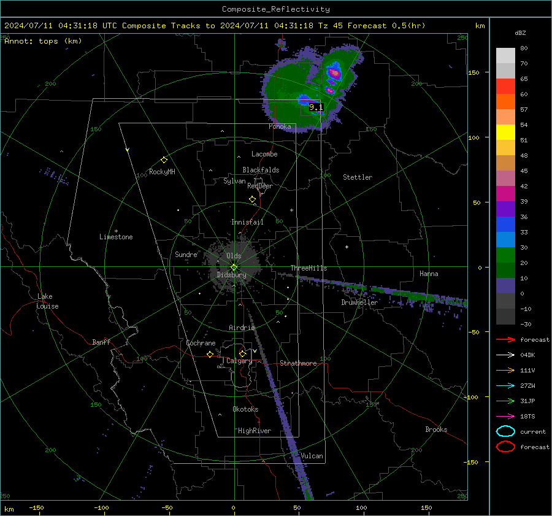Click the yellow diamond marker beside Cochrane
552x516 pixels.
[210, 354]
